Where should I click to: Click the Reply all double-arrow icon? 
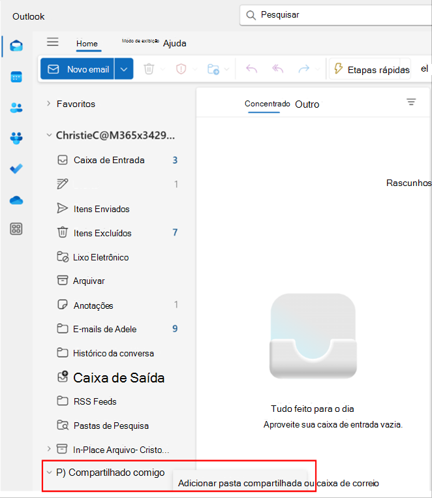[x=277, y=69]
